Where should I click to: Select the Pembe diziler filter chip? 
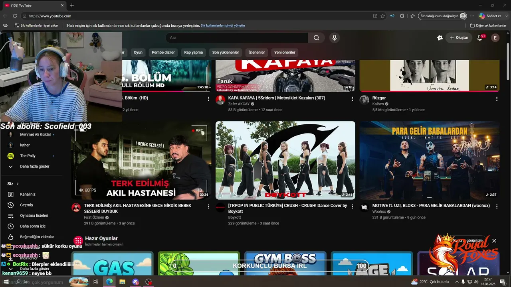click(163, 52)
